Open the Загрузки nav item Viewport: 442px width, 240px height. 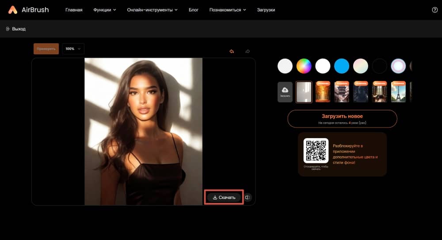266,10
